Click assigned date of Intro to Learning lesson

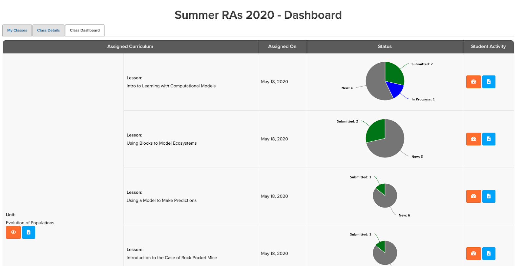pyautogui.click(x=274, y=82)
